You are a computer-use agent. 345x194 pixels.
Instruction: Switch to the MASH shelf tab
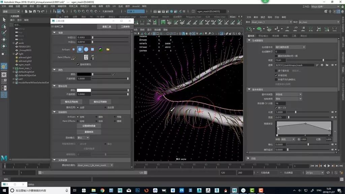click(165, 17)
